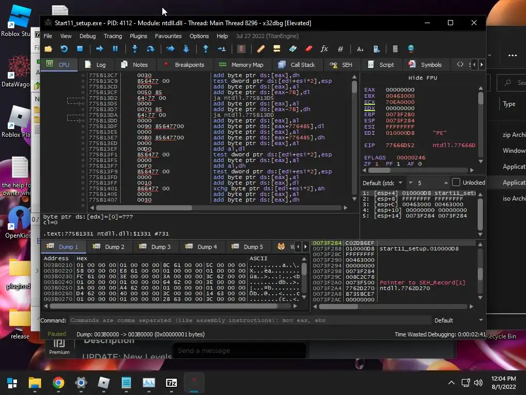
Task: Click the functions fx icon
Action: [324, 49]
